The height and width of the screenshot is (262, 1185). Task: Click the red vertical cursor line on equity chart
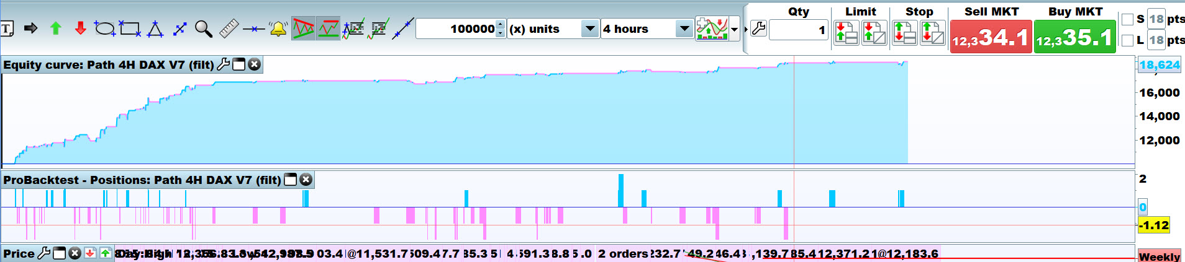coord(794,111)
